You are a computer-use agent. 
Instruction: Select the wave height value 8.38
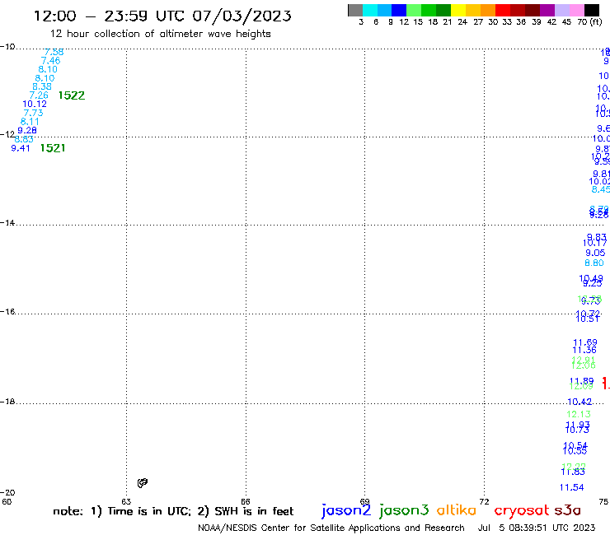point(42,86)
